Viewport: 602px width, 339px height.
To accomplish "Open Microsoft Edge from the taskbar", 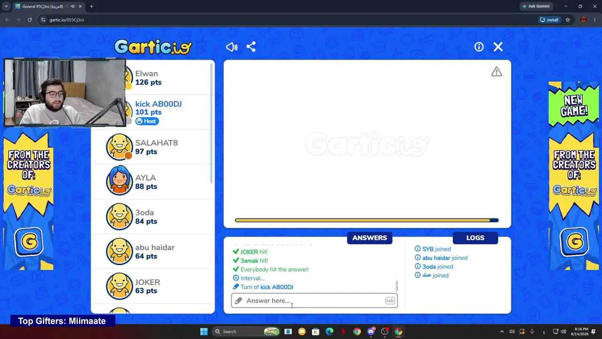I will point(329,331).
